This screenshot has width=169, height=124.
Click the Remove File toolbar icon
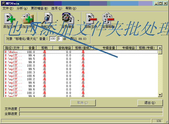pos(91,18)
